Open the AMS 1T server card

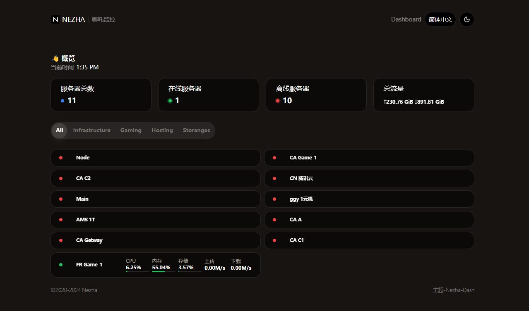(x=155, y=220)
